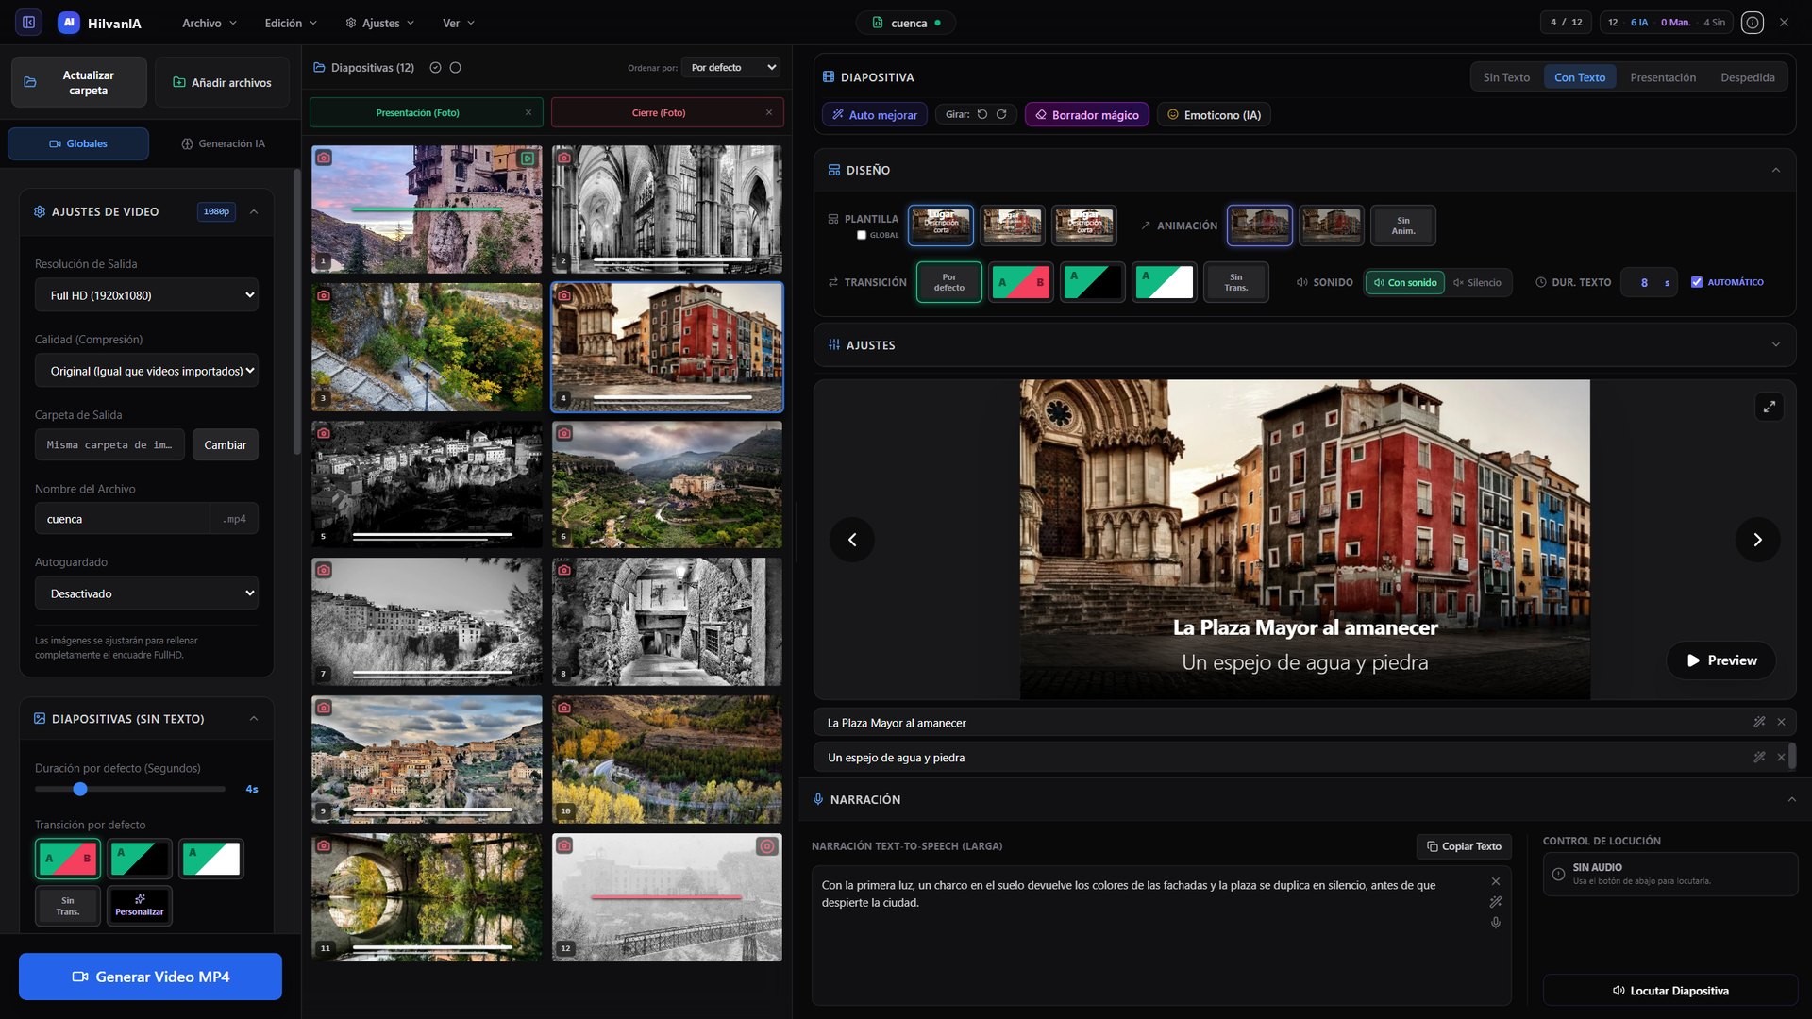Toggle the sidebar panel icon
Image resolution: width=1812 pixels, height=1019 pixels.
click(x=29, y=22)
